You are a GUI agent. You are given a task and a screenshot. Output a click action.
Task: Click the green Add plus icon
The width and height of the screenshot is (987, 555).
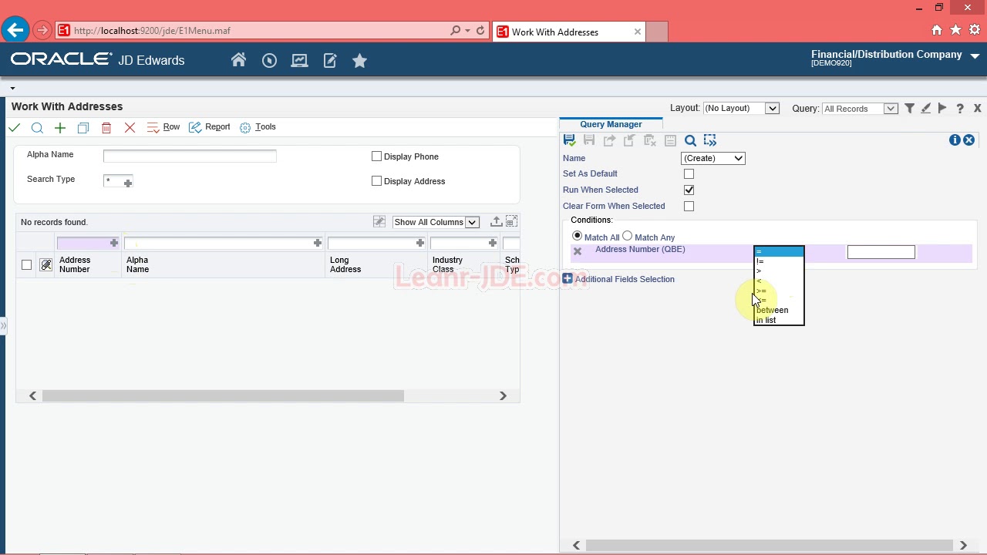coord(60,127)
